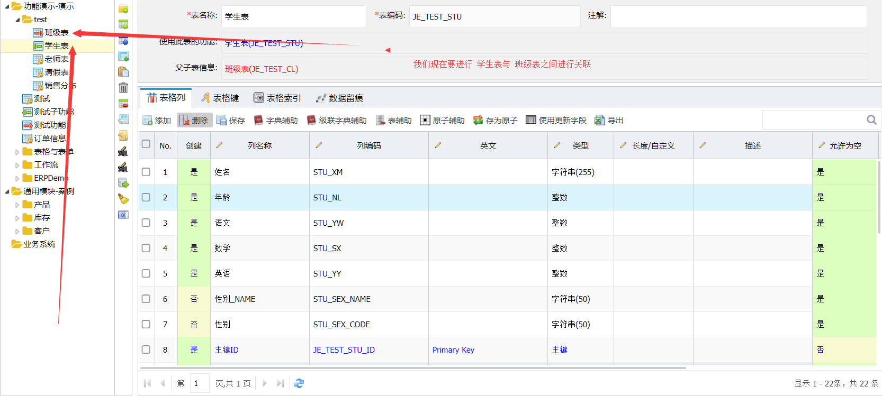Expand the 库存 folder
The width and height of the screenshot is (882, 396).
pyautogui.click(x=17, y=218)
